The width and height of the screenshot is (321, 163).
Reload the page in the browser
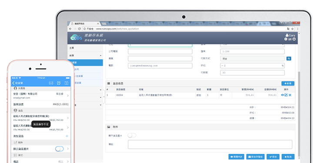coord(80,29)
